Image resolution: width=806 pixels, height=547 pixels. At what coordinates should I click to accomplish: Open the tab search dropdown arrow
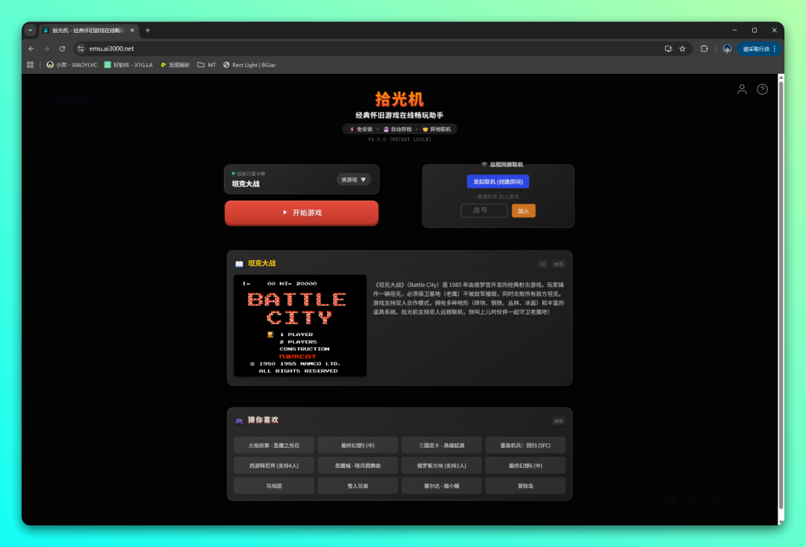tap(31, 31)
